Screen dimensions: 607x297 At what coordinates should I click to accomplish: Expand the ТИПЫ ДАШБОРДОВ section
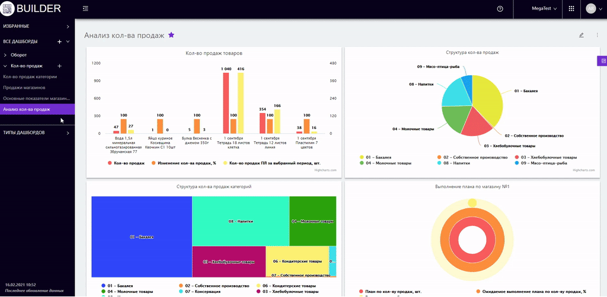pos(67,133)
